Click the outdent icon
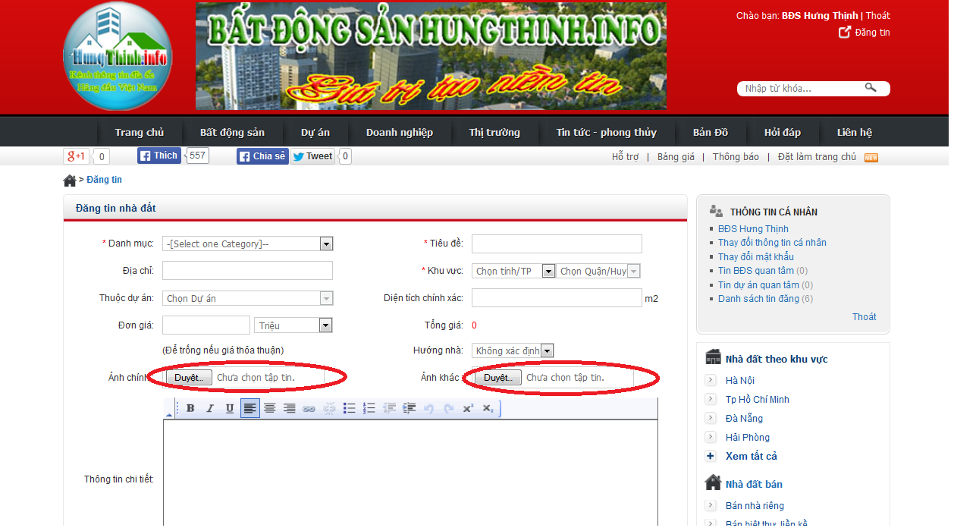The image size is (954, 531). 389,408
